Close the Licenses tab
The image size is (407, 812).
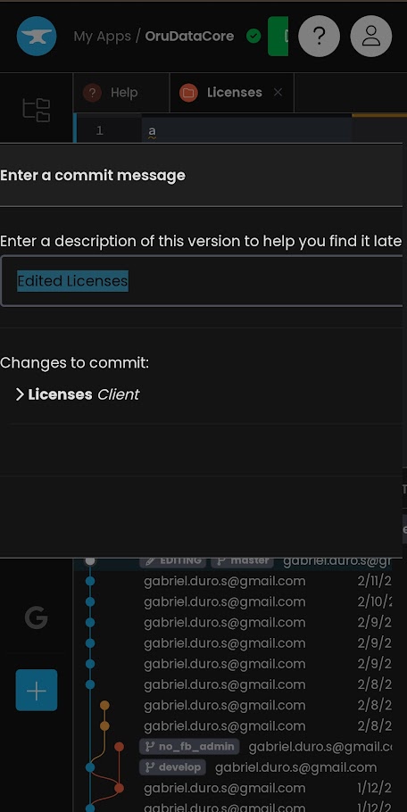[278, 92]
